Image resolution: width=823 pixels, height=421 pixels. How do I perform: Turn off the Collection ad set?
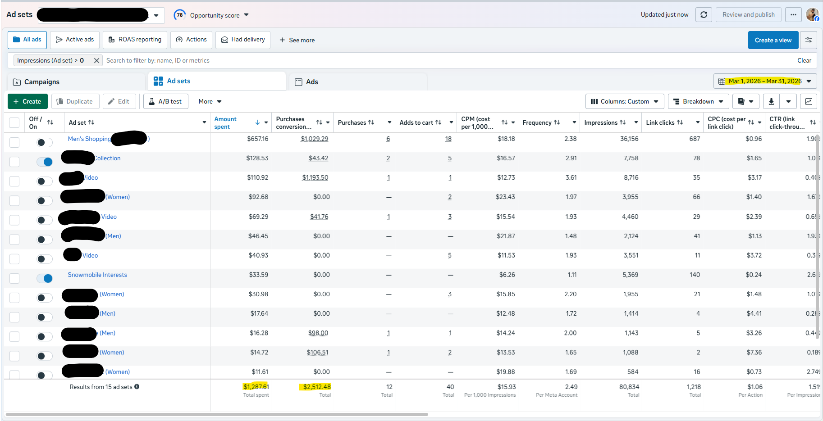(45, 162)
